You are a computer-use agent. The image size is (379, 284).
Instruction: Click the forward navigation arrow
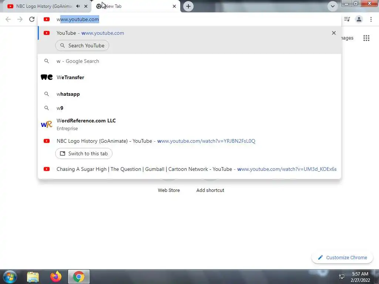[20, 19]
